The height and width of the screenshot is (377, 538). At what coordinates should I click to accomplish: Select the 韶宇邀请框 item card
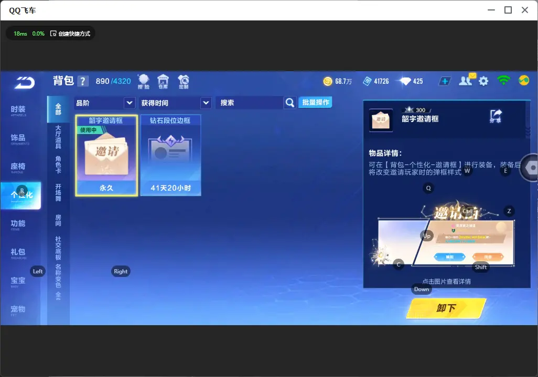point(106,156)
